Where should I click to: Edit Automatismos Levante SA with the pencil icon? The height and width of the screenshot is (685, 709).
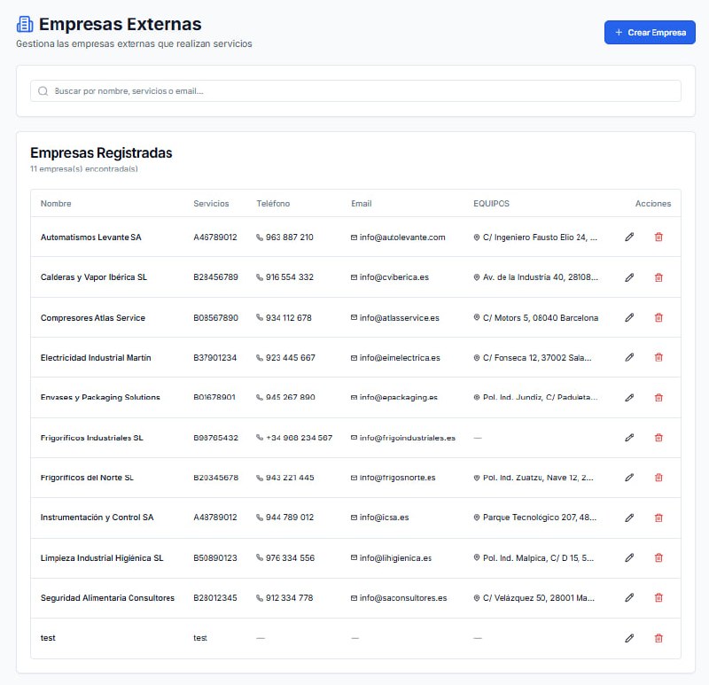pos(629,237)
